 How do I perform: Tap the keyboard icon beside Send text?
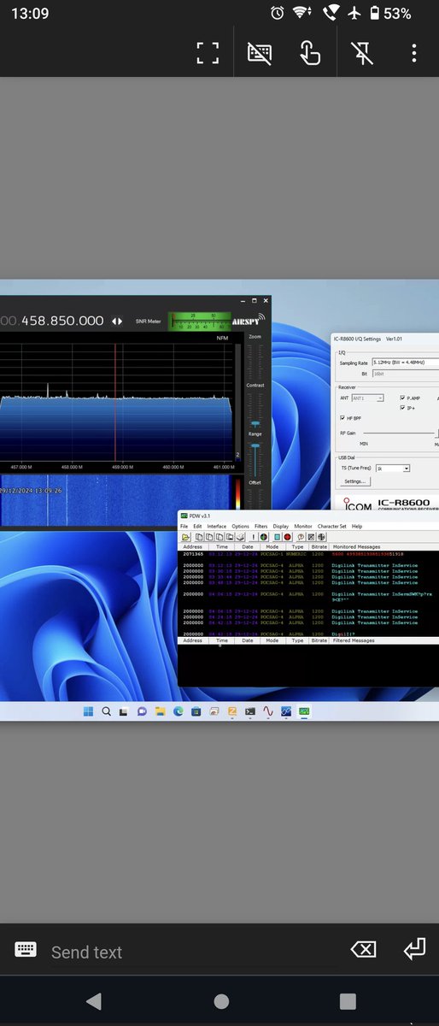26,949
